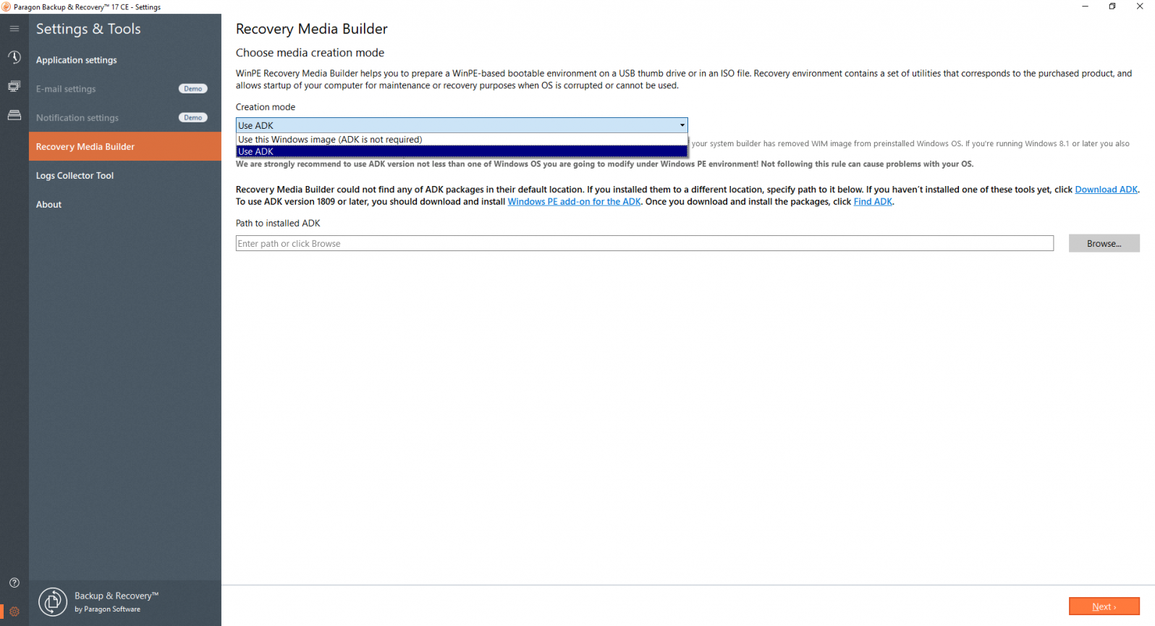
Task: Select the settings gear icon
Action: [x=14, y=612]
